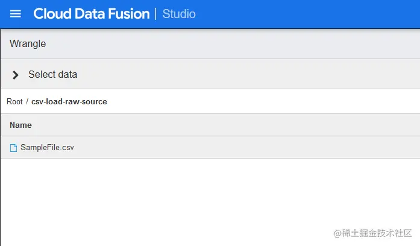
Task: Click the Cloud Data Fusion logo text
Action: pos(92,14)
